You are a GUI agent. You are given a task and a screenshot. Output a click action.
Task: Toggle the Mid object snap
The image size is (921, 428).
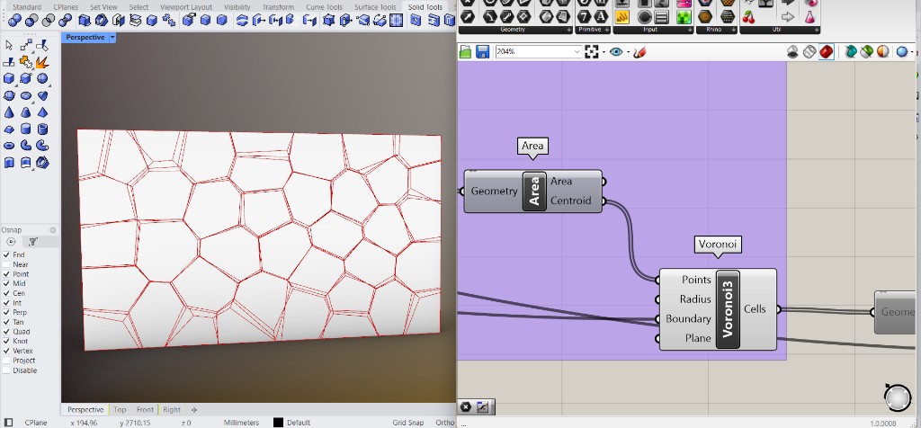pos(6,283)
